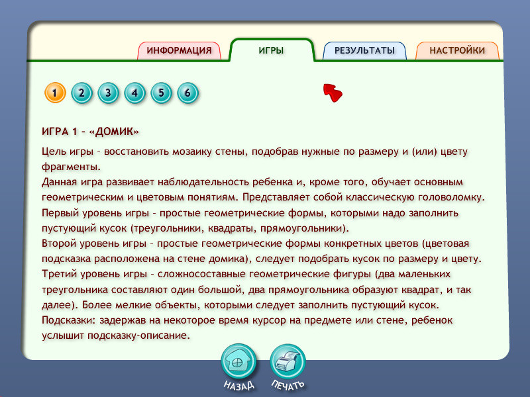Click the line starting "Подсказки: задержав"
This screenshot has width=530, height=397.
tap(247, 320)
